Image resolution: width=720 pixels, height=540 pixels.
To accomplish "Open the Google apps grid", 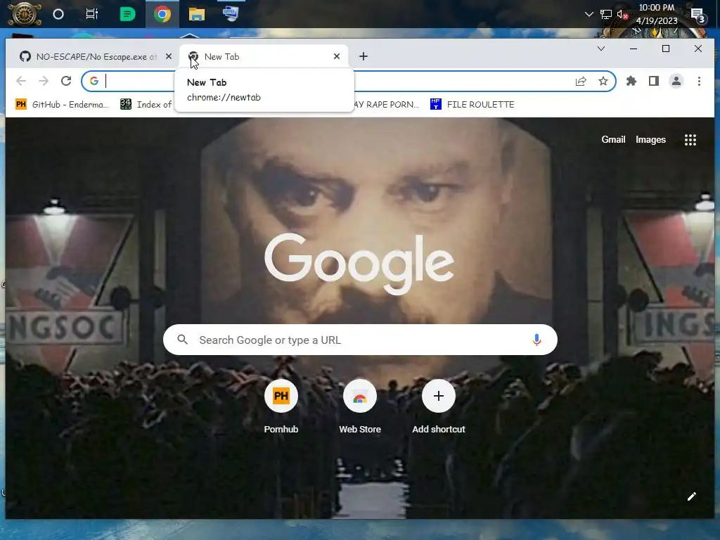I will click(690, 140).
